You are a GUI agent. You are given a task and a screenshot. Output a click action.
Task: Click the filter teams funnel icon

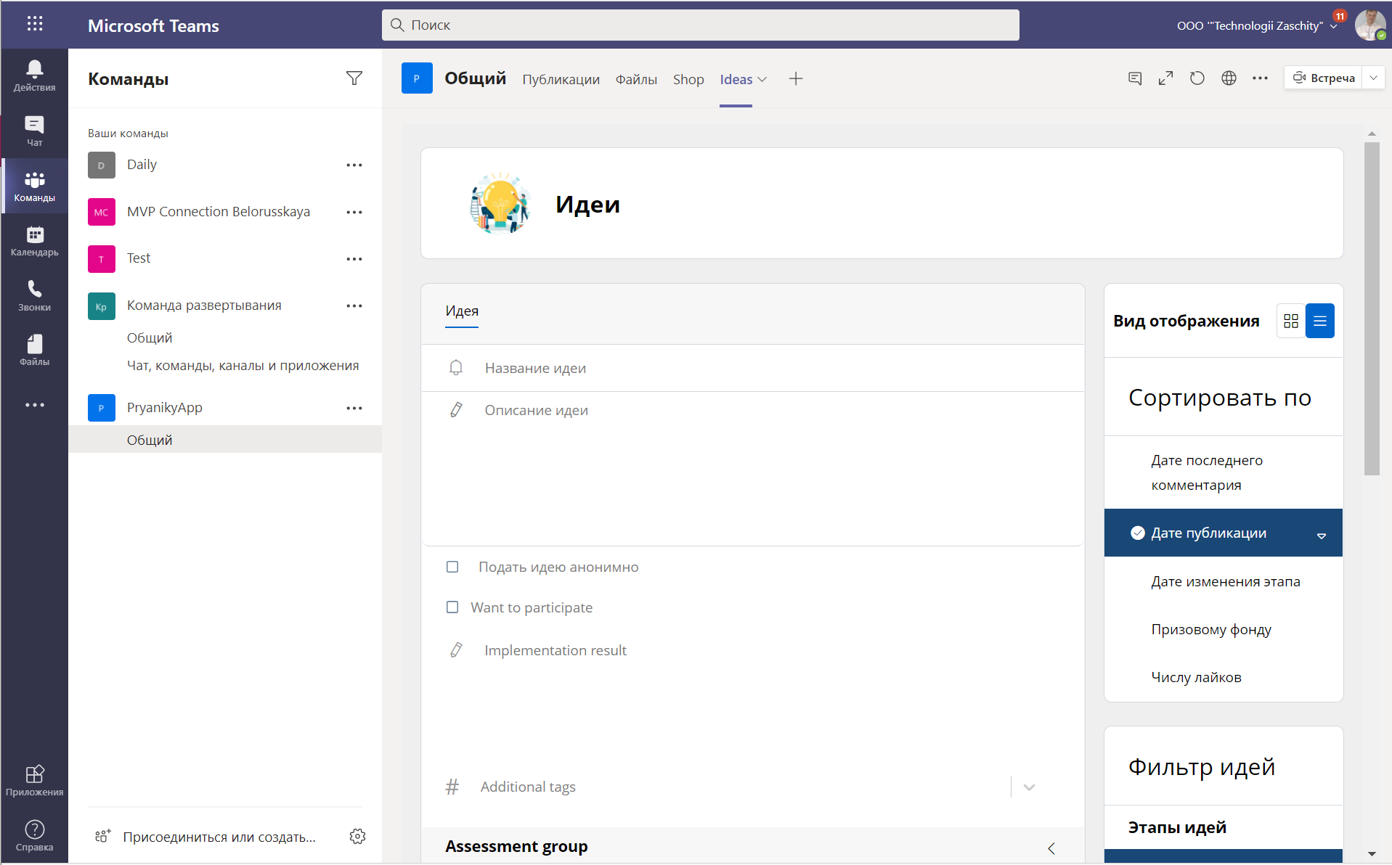354,78
